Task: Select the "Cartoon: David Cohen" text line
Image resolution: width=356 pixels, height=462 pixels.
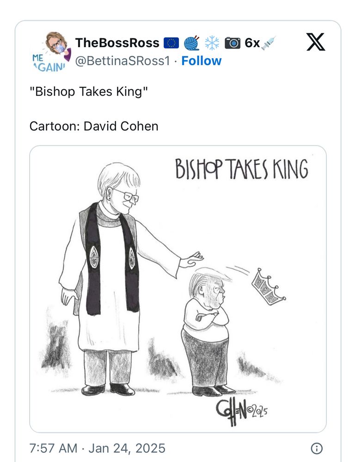Action: (94, 126)
